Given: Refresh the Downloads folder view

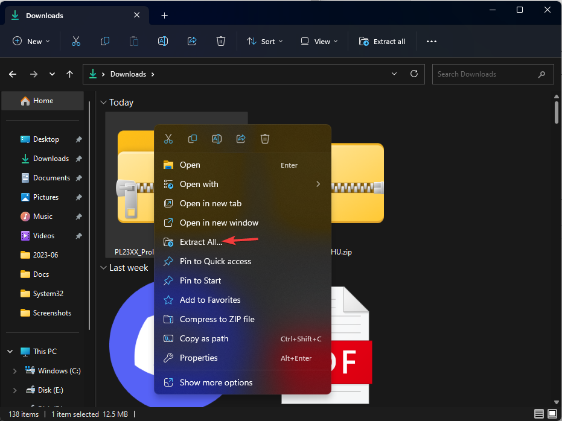Looking at the screenshot, I should tap(414, 74).
